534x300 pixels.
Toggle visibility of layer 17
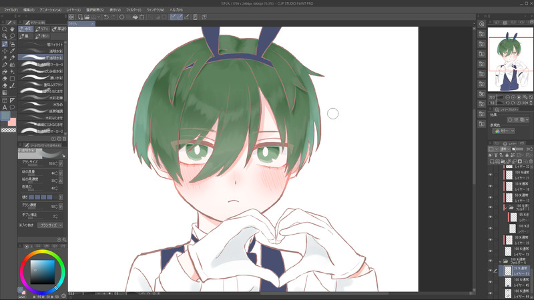click(490, 197)
